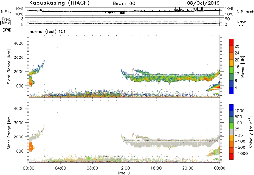Click the 3000 km tick of Velocity panel
The image size is (254, 175).
tap(19, 123)
